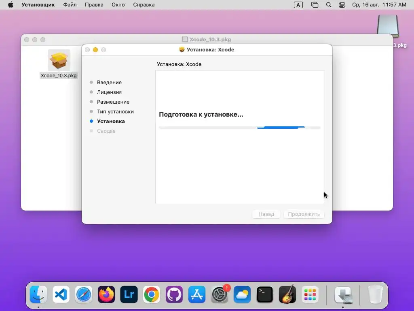414x311 pixels.
Task: Switch keyboard input source indicator
Action: (x=298, y=5)
